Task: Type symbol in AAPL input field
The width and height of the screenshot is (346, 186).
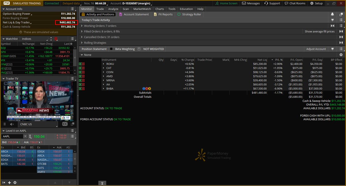Action: (12, 136)
